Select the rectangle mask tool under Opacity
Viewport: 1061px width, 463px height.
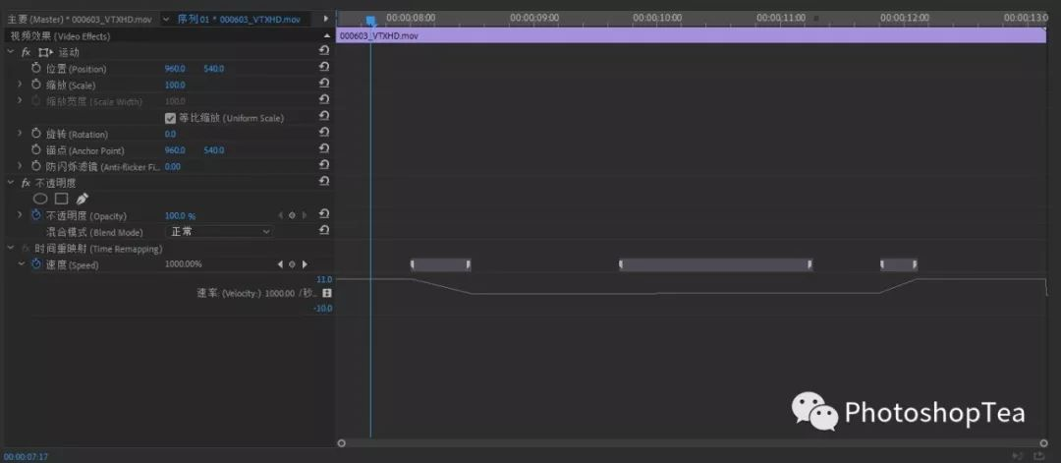pos(61,199)
